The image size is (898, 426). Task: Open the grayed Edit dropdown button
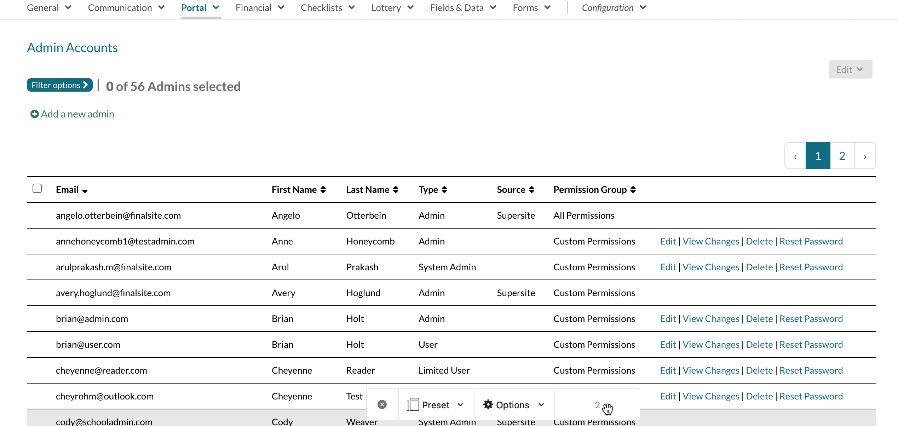click(x=850, y=70)
